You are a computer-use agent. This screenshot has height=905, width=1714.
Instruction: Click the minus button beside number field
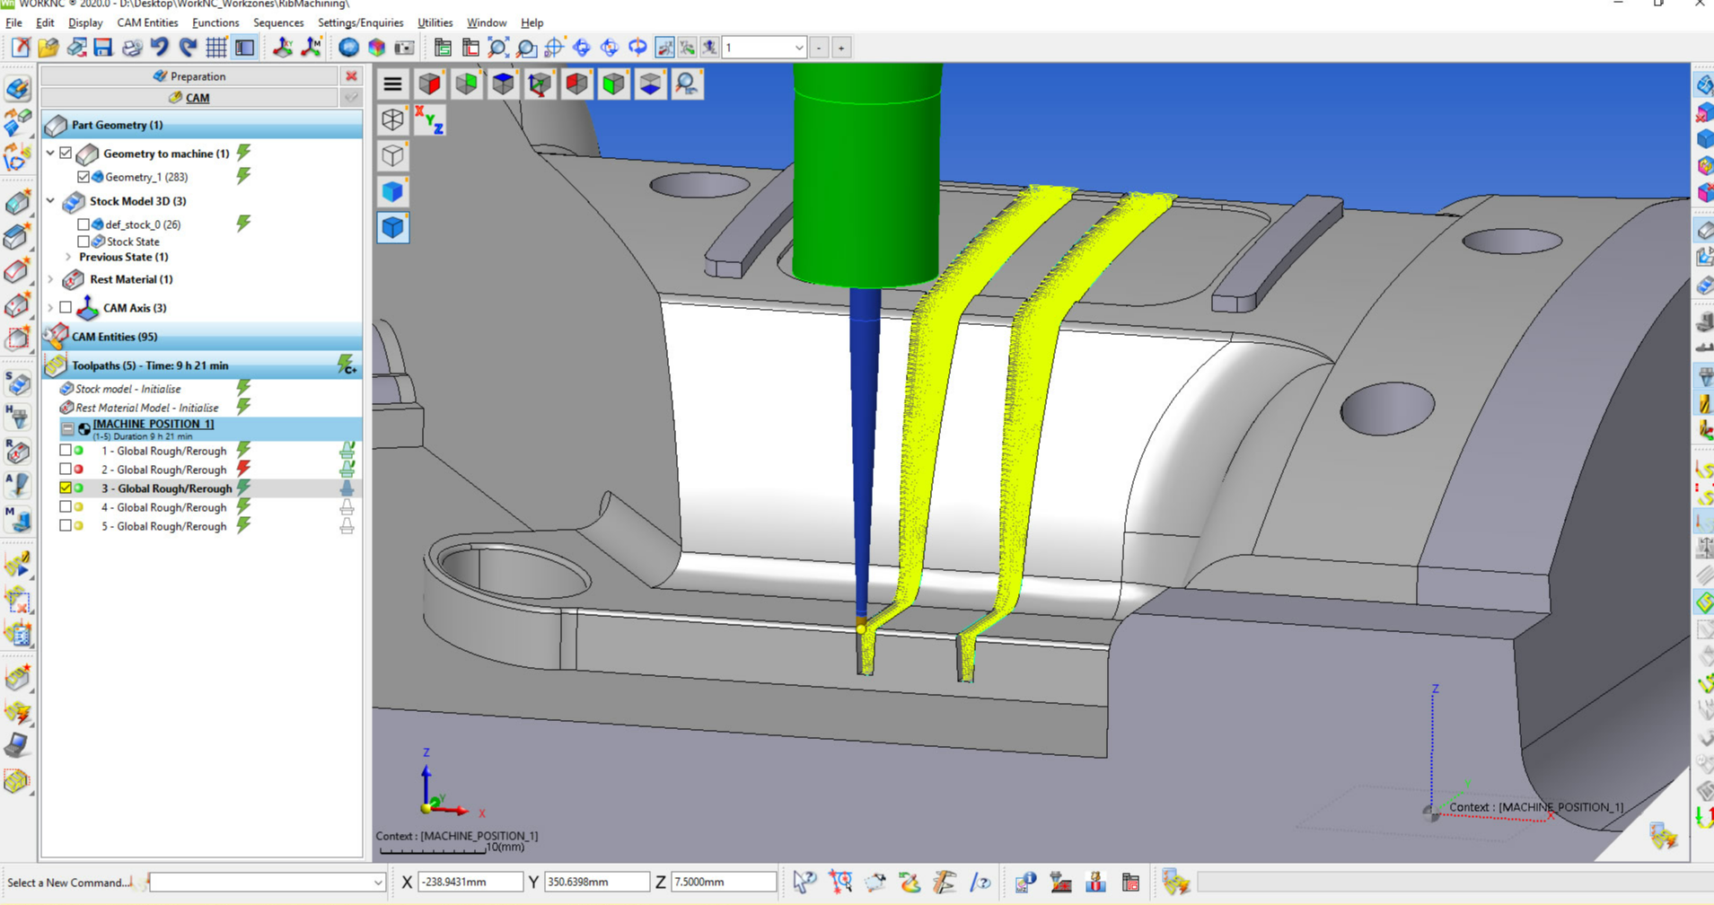coord(819,48)
